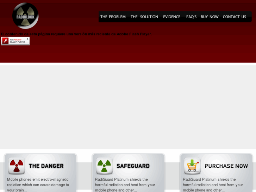Click the green radiation Safeguard icon
Image resolution: width=256 pixels, height=192 pixels.
(x=104, y=166)
